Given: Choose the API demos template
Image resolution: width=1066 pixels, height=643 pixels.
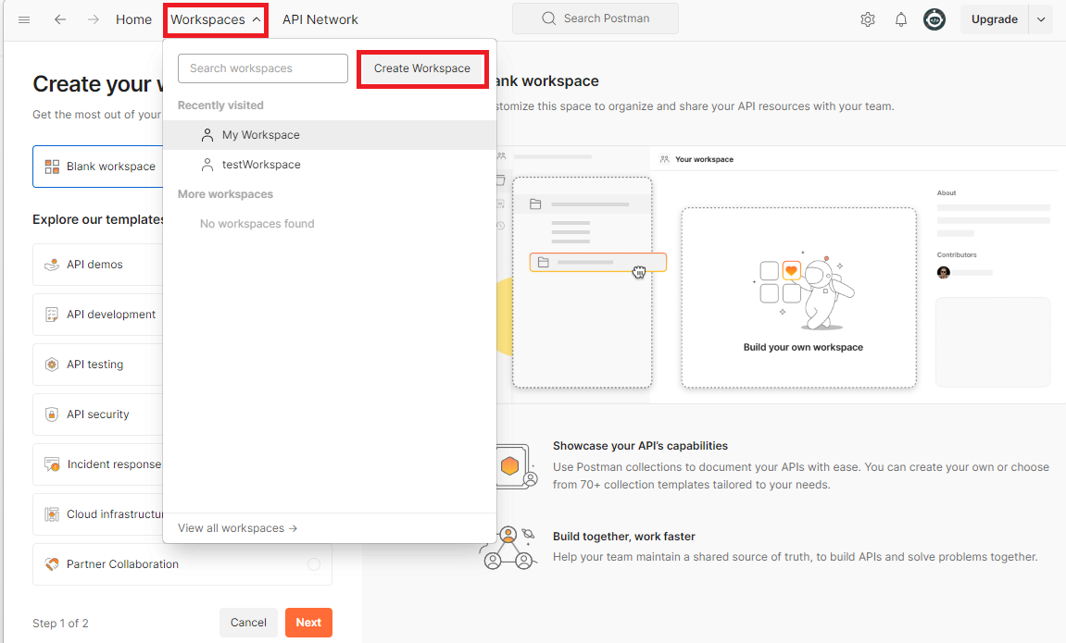Looking at the screenshot, I should click(98, 265).
